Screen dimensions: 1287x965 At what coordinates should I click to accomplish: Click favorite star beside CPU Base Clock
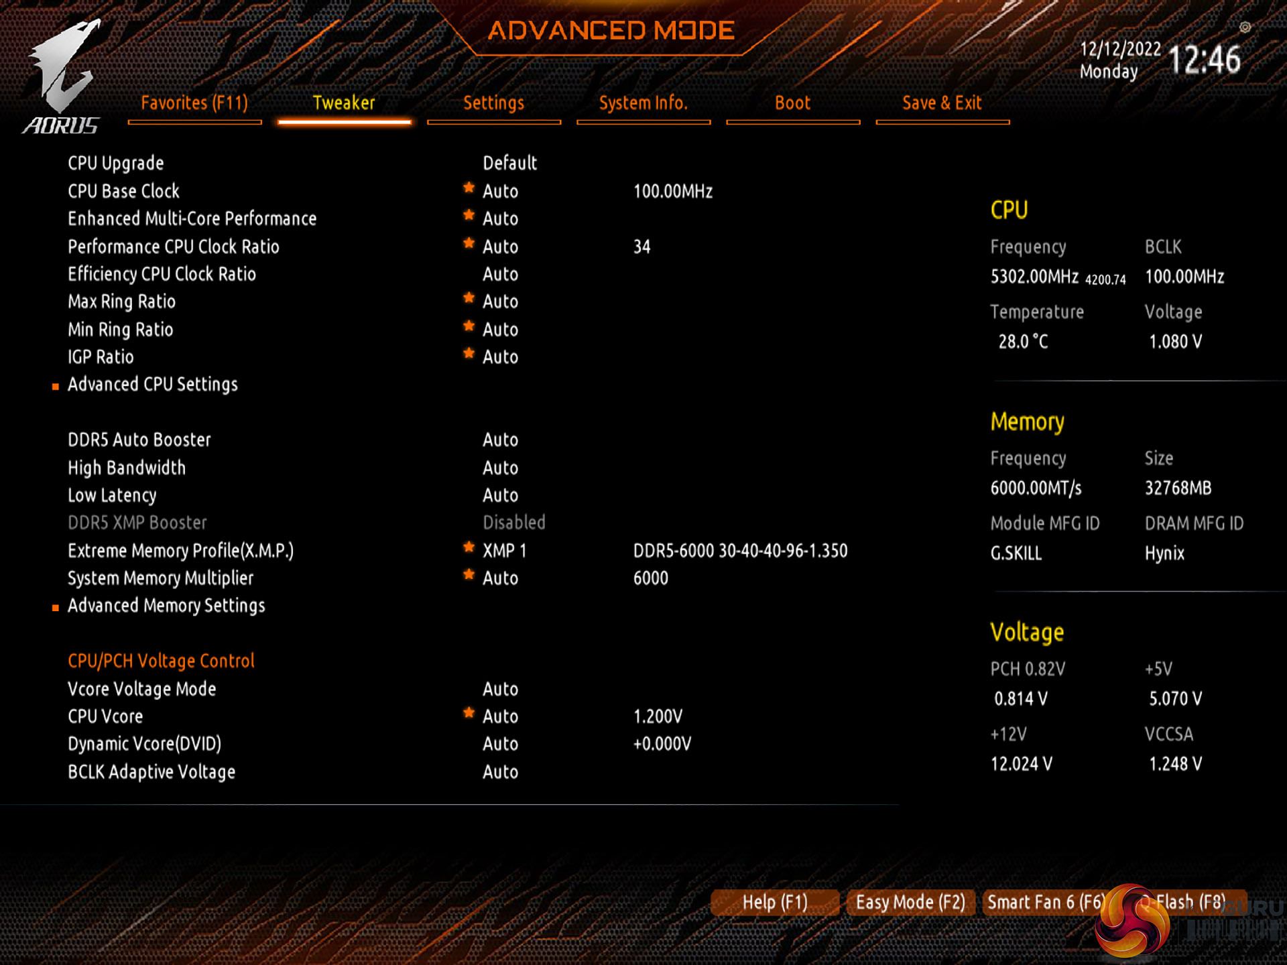469,188
